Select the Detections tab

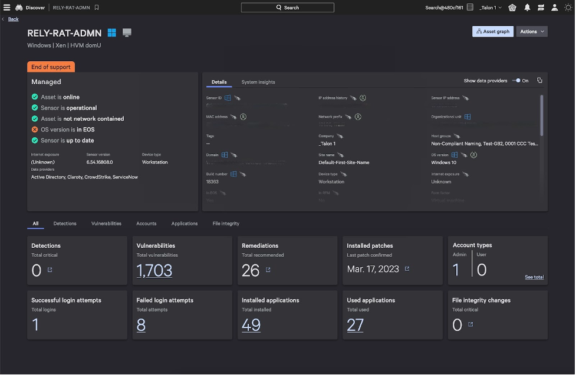(x=65, y=224)
